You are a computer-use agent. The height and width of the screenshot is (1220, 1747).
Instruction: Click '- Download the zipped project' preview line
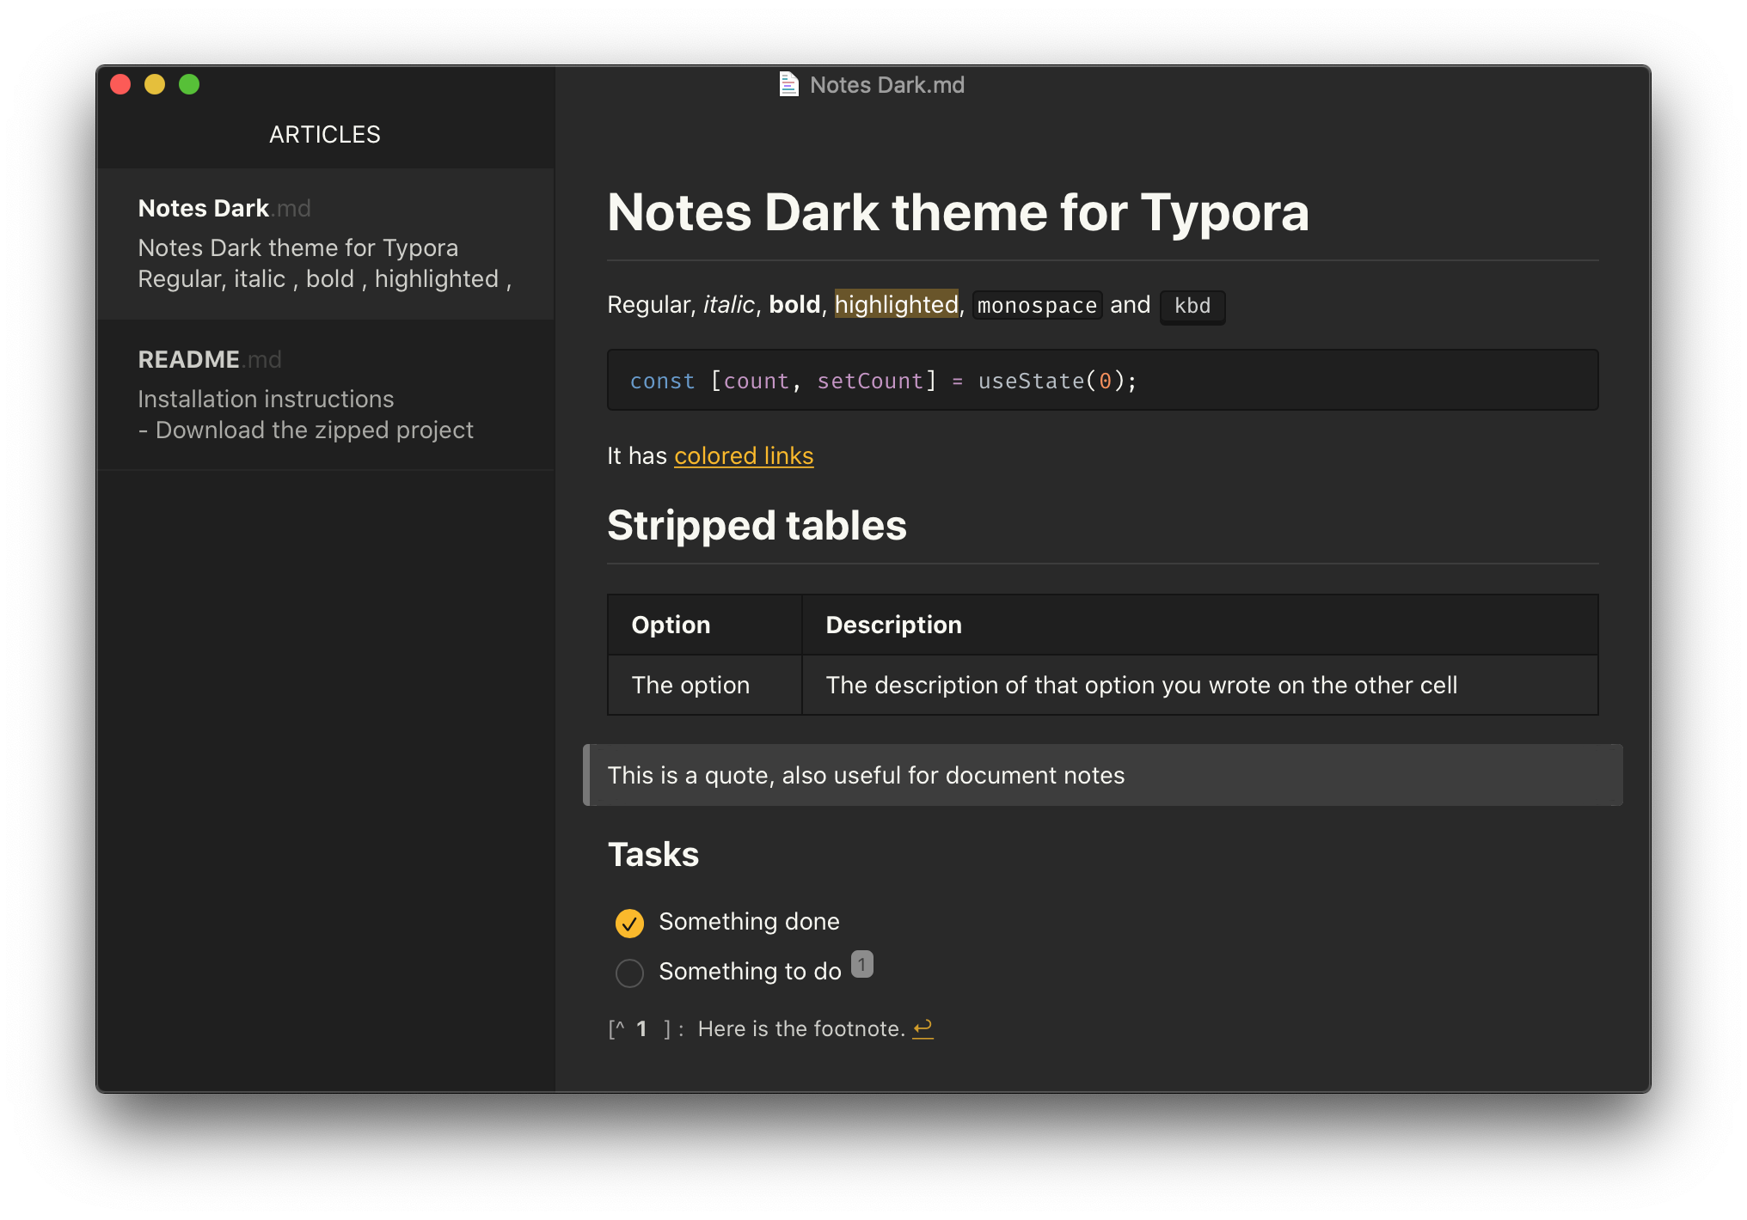point(306,430)
